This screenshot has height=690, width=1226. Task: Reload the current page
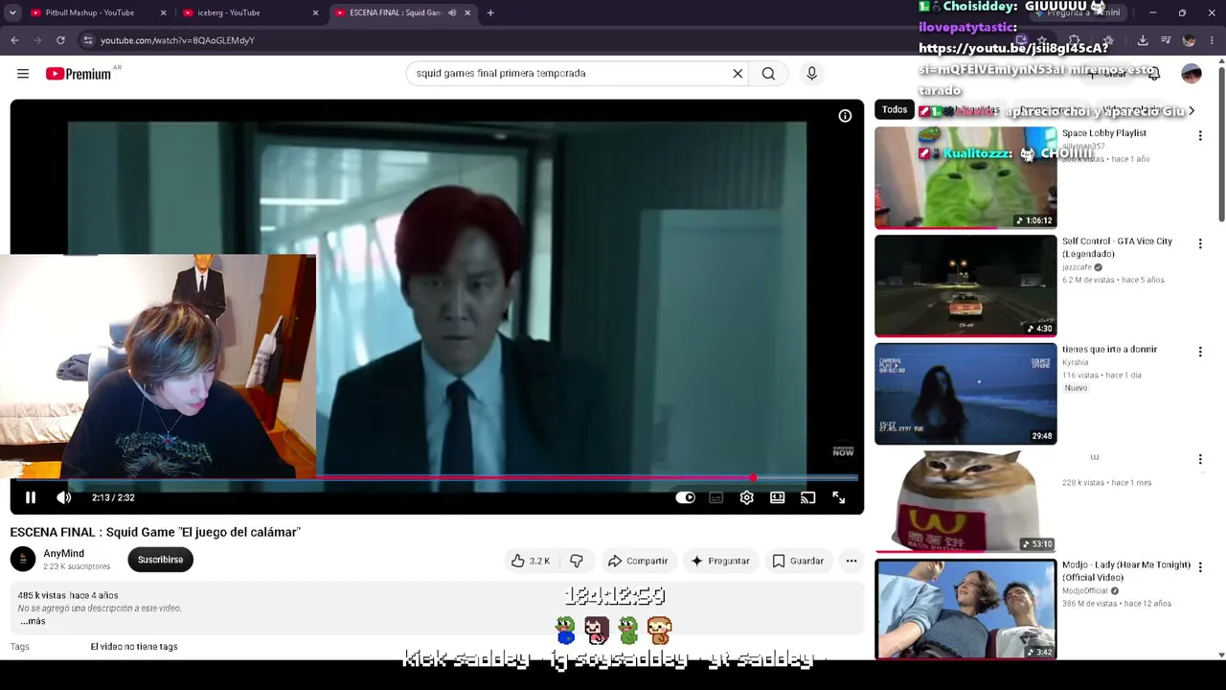[x=60, y=40]
